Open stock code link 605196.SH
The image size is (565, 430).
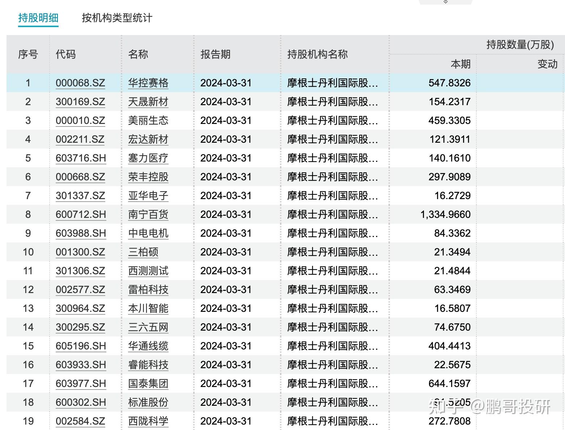[x=81, y=346]
